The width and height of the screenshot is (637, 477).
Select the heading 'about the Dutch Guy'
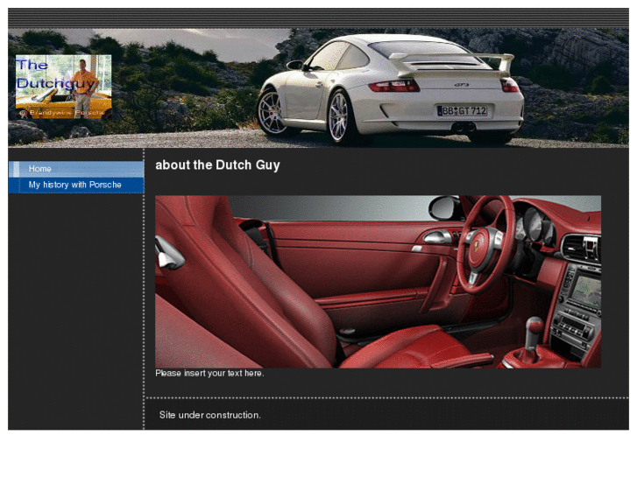[x=217, y=165]
